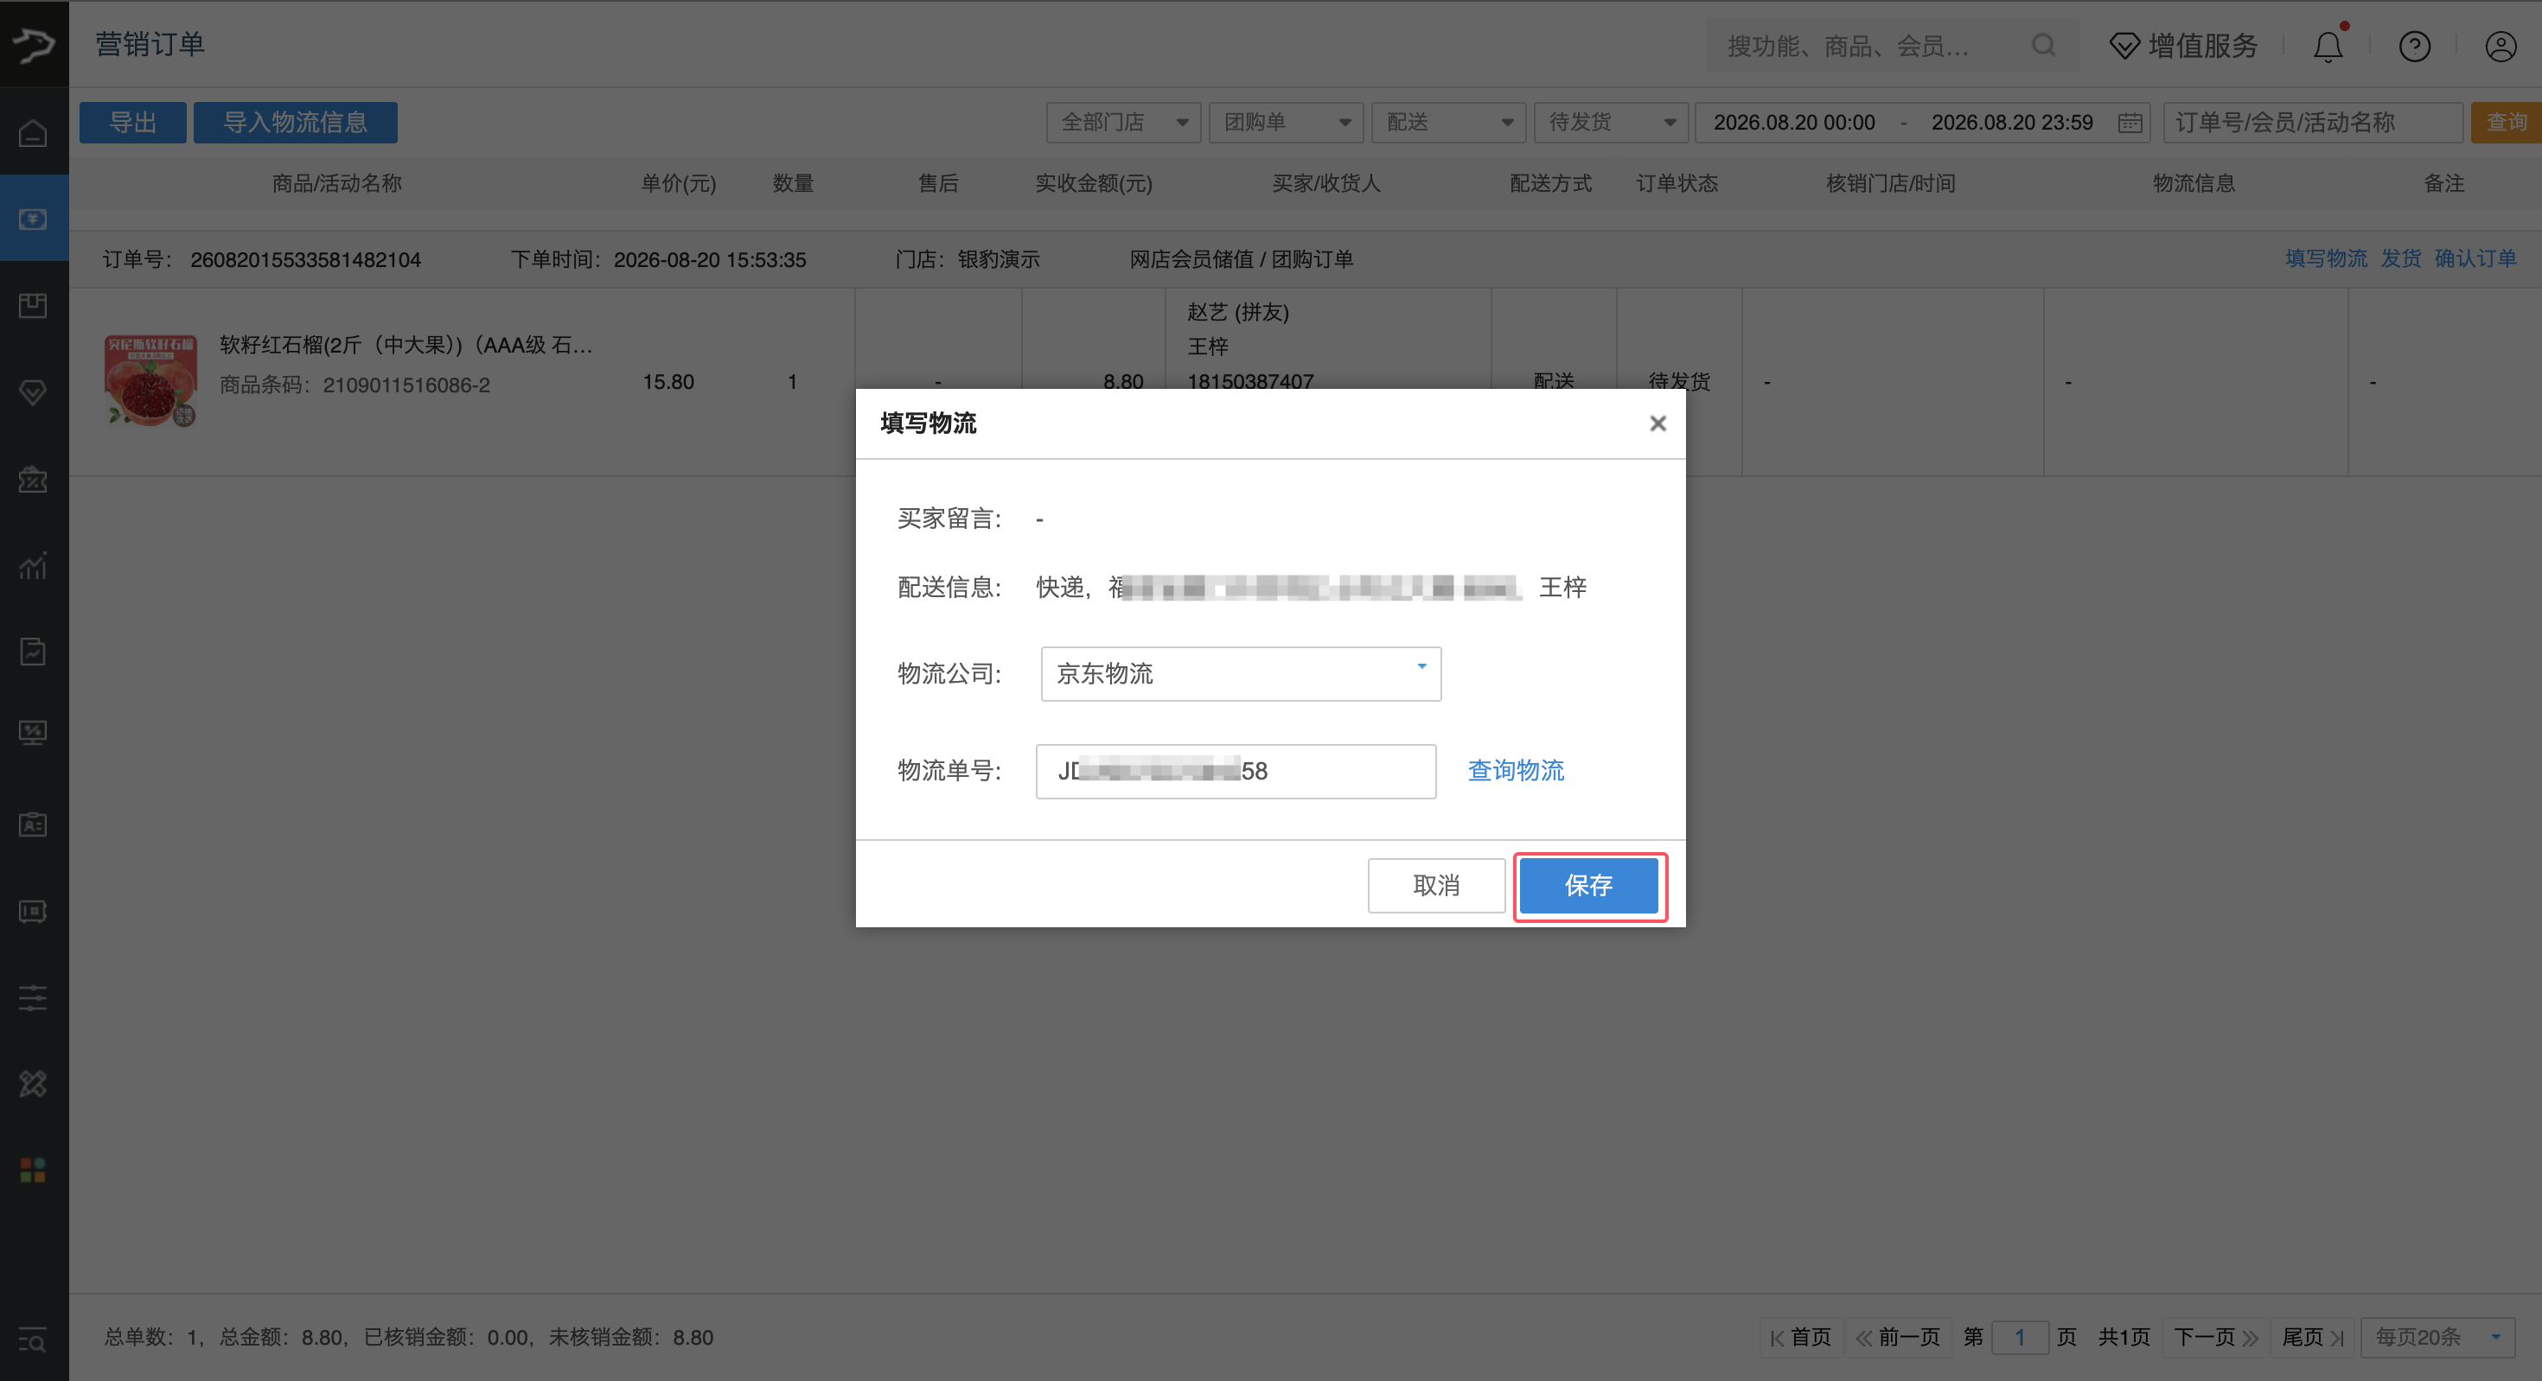Close the 填写物流 dialog
The width and height of the screenshot is (2542, 1381).
click(x=1657, y=423)
